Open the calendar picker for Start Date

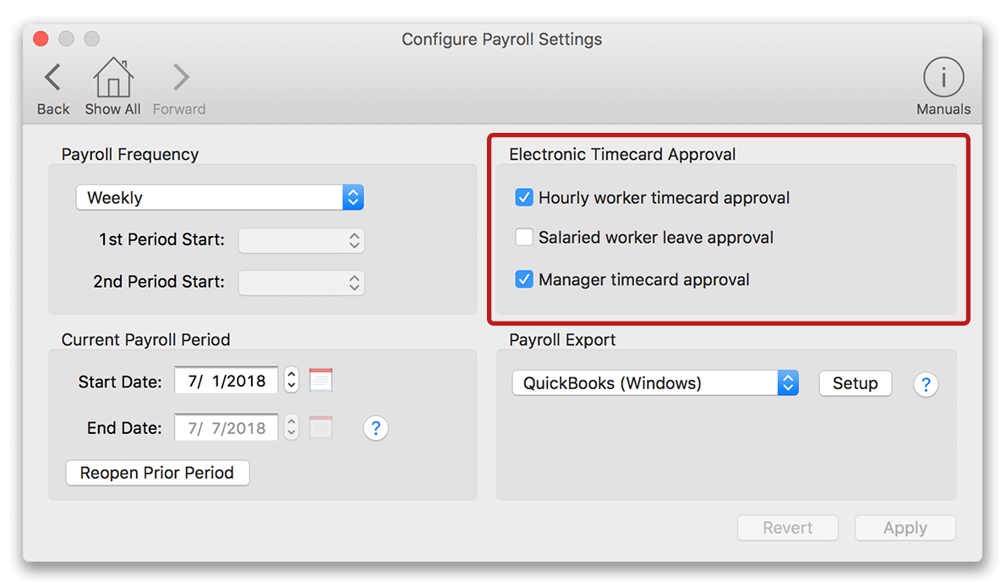pos(320,380)
